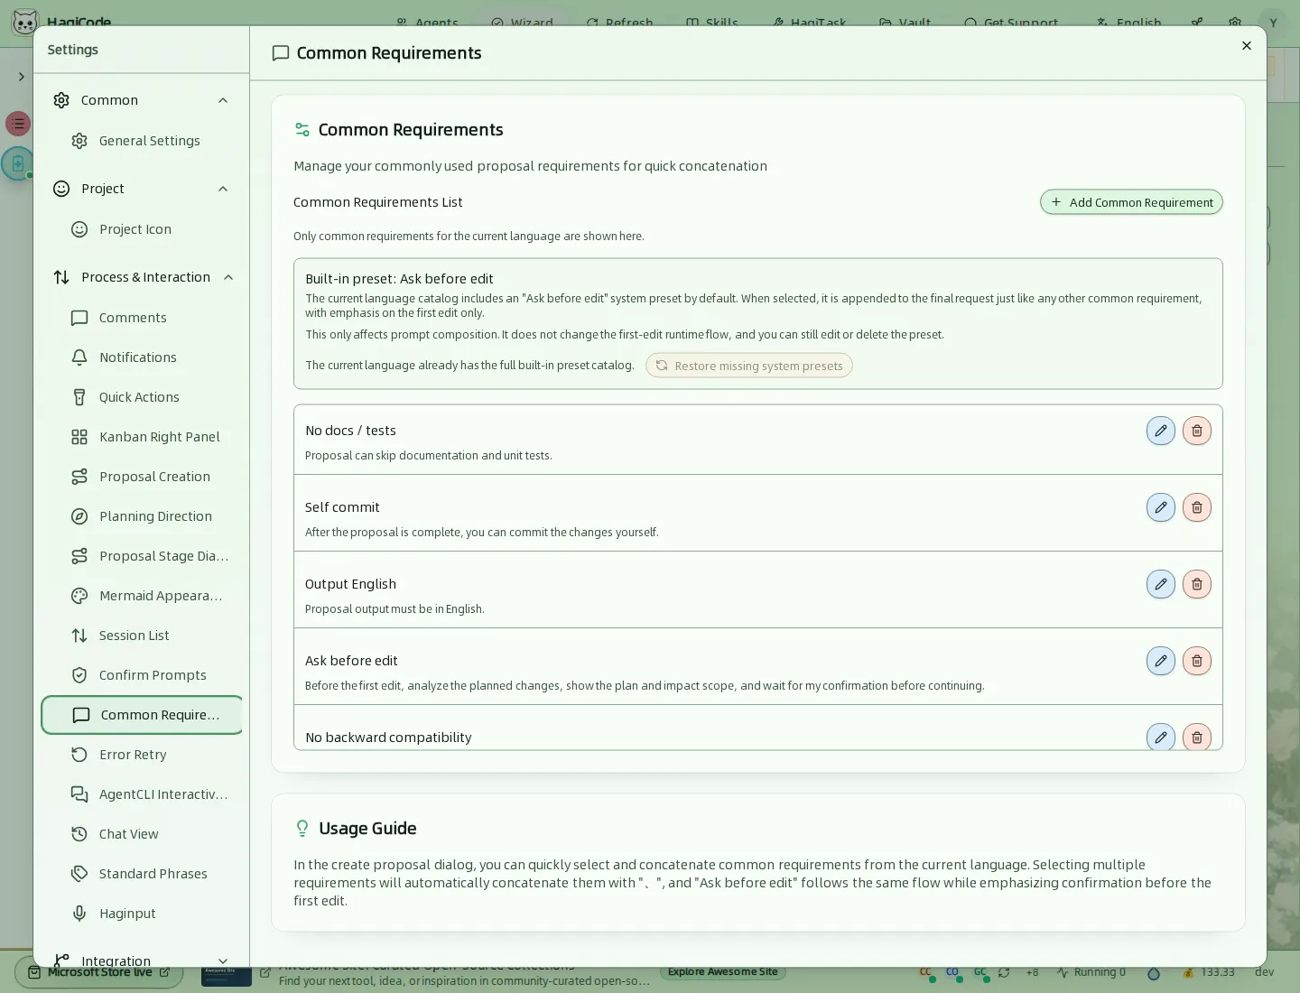The width and height of the screenshot is (1300, 993).
Task: Open Chat View settings
Action: 142,834
